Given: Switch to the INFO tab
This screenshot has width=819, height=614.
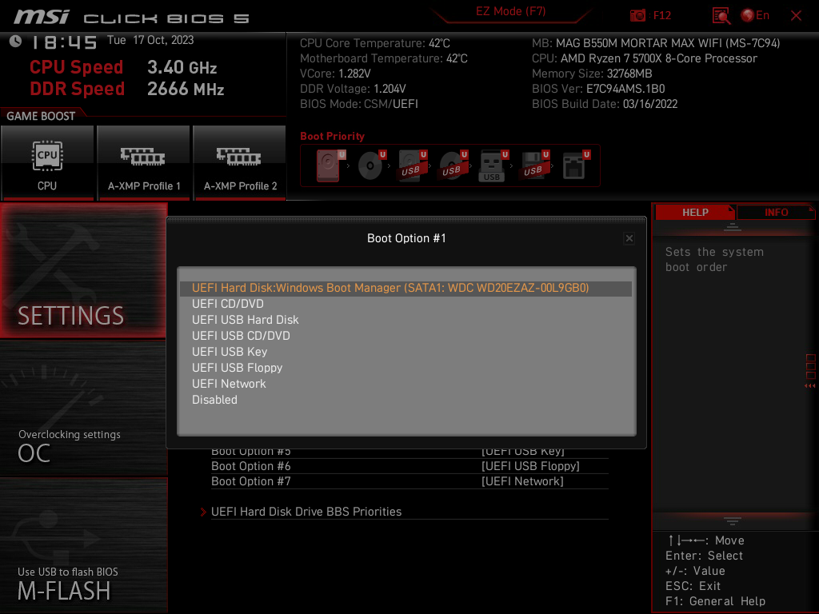Looking at the screenshot, I should tap(776, 213).
